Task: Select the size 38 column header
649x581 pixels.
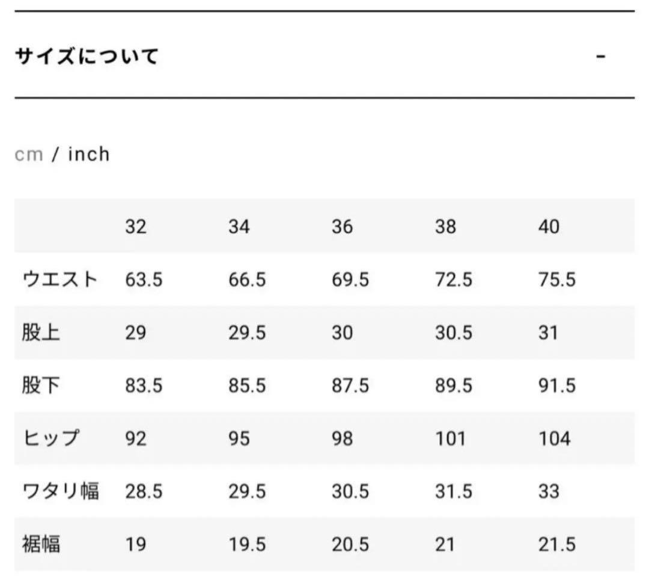Action: 445,226
